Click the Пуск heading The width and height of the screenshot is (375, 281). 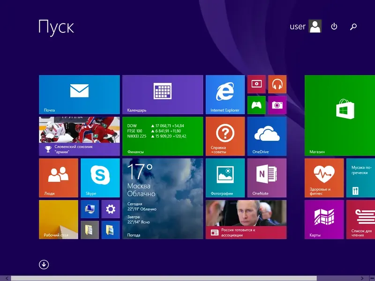pyautogui.click(x=56, y=27)
